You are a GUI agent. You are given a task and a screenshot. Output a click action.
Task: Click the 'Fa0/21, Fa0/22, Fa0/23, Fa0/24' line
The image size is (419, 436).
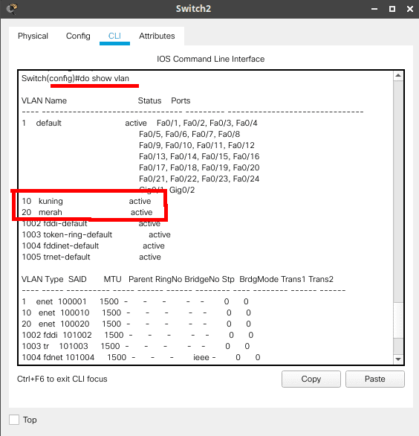[199, 179]
